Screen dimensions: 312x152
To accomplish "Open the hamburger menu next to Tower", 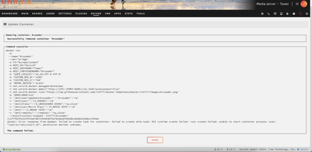I will point(297,4).
